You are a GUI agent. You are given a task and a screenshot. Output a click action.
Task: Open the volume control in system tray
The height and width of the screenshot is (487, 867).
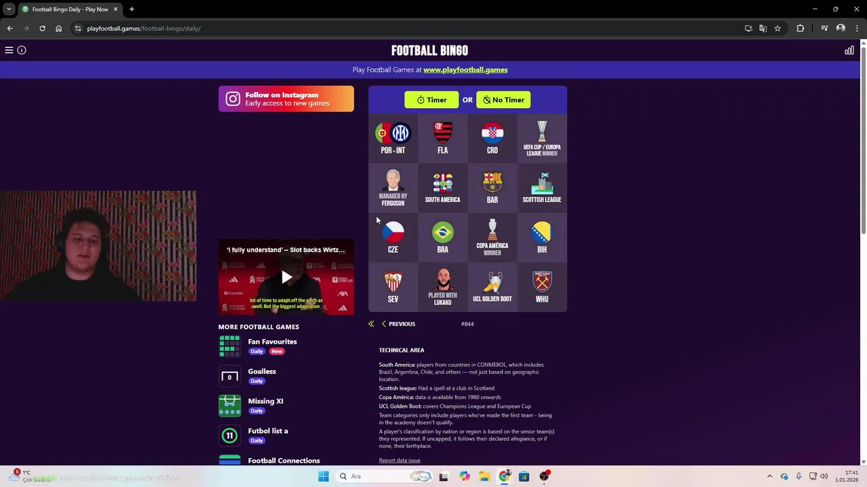tap(824, 476)
